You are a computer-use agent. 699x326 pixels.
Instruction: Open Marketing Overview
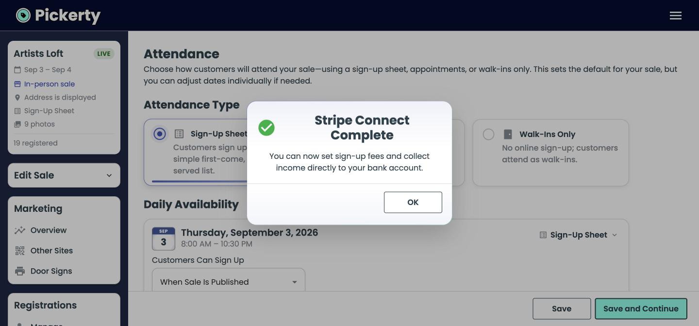coord(49,230)
